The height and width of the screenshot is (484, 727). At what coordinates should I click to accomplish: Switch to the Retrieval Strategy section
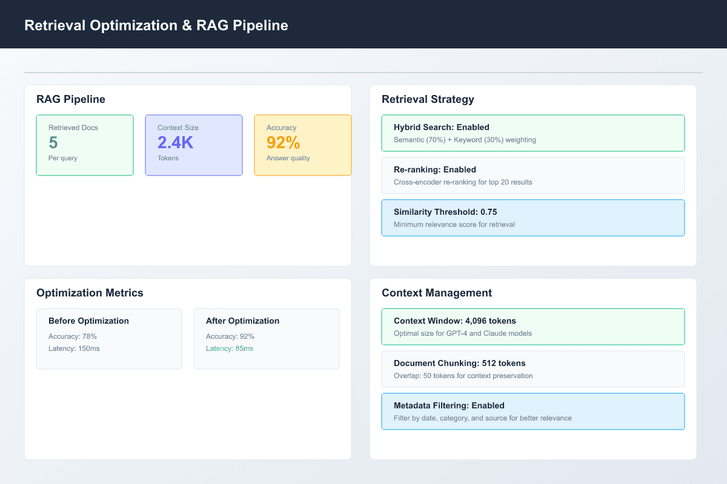429,99
